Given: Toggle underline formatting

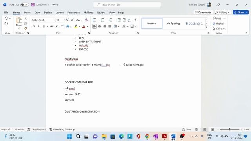Looking at the screenshot, I should [x=44, y=26].
